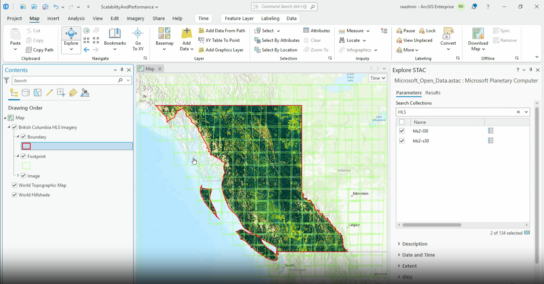This screenshot has width=544, height=284.
Task: Toggle the World Hillshade layer checkbox
Action: [14, 195]
